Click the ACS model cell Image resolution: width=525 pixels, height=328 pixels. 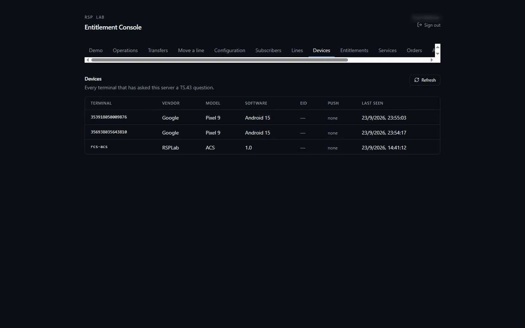coord(210,148)
